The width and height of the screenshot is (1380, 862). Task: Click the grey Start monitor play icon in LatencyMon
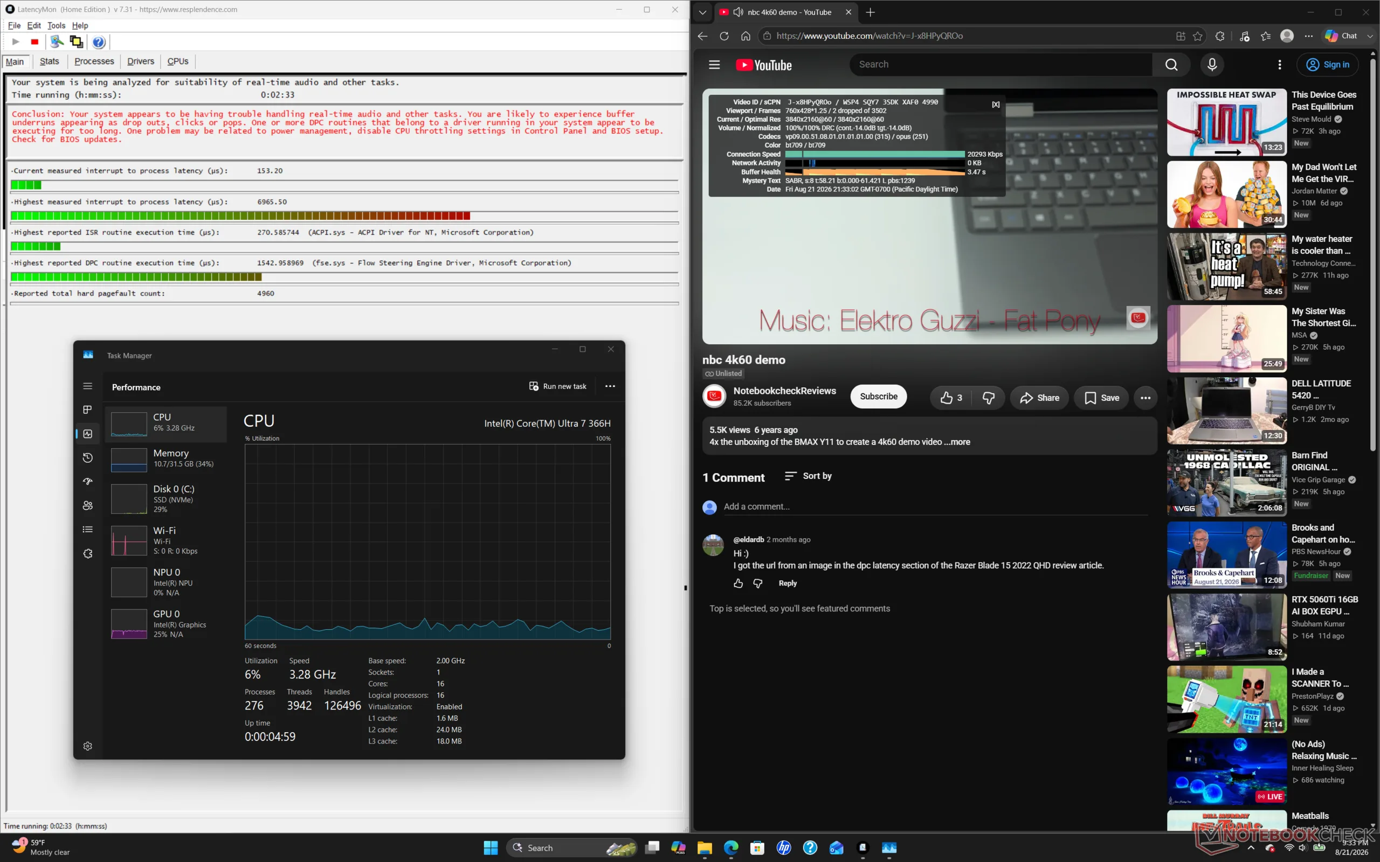click(16, 41)
